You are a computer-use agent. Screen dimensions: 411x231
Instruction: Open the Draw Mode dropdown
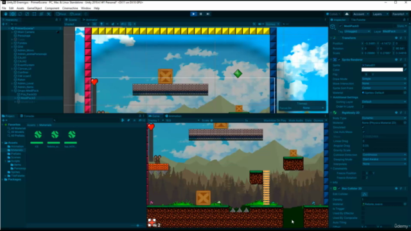coord(384,79)
